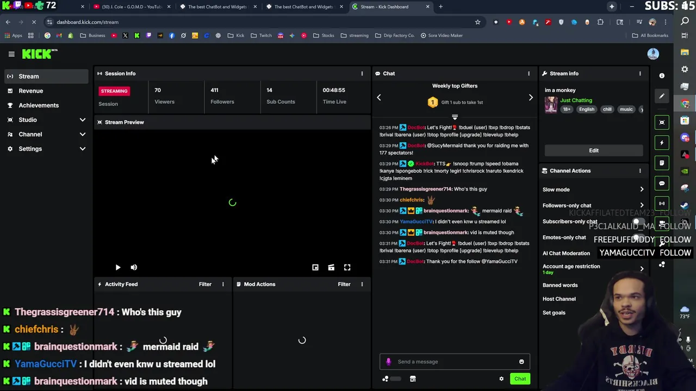
Task: Open Banned words setting
Action: pyautogui.click(x=560, y=285)
